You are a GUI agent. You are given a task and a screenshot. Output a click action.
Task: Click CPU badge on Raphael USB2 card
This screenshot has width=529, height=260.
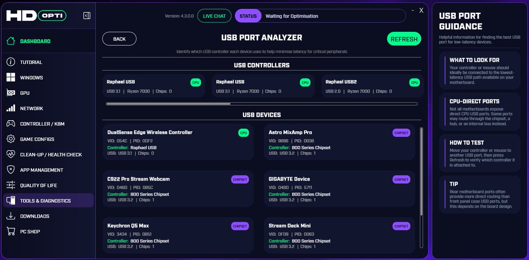pyautogui.click(x=415, y=82)
